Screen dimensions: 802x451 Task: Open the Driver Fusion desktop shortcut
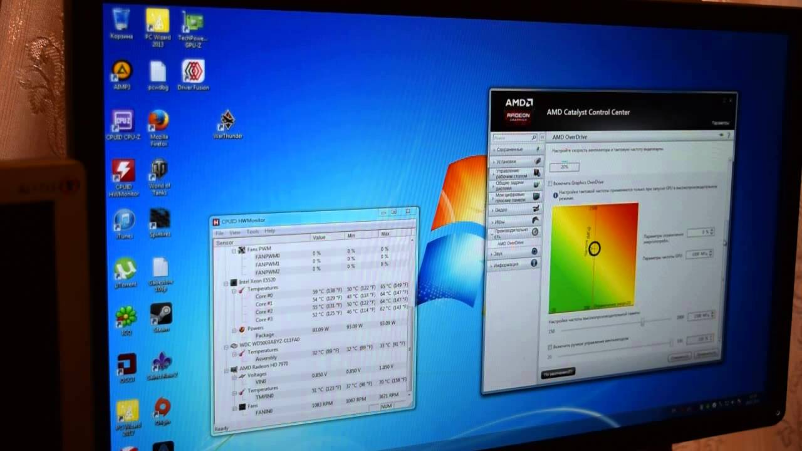pyautogui.click(x=193, y=75)
